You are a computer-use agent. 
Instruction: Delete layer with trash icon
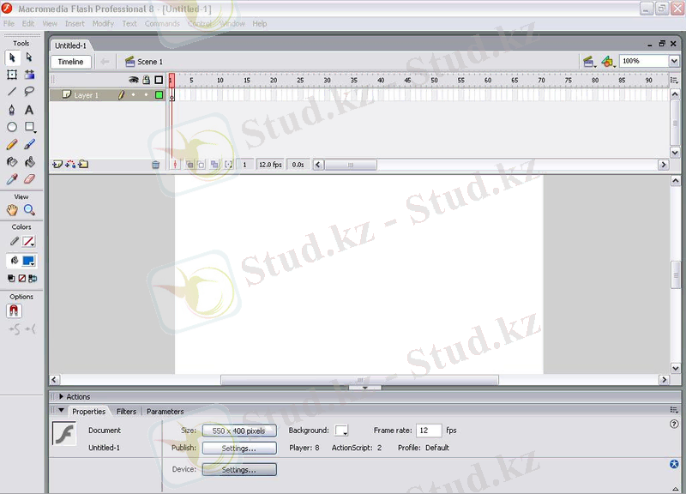point(155,165)
